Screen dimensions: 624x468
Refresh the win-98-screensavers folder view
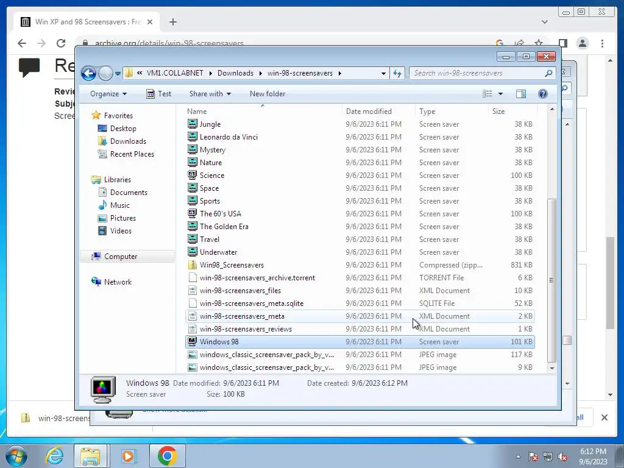coord(397,73)
